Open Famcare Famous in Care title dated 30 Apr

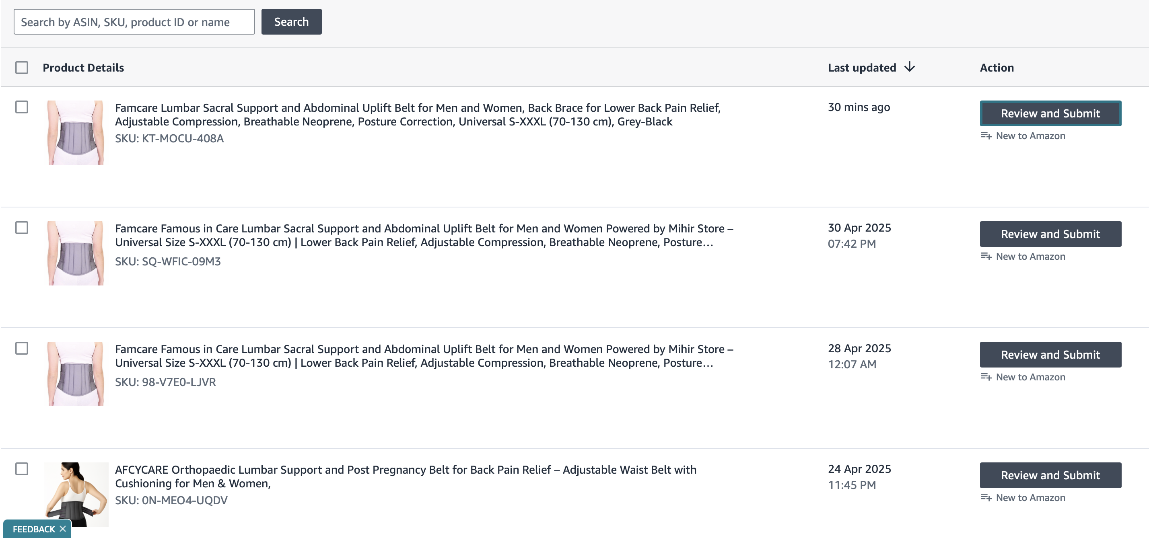pyautogui.click(x=424, y=235)
